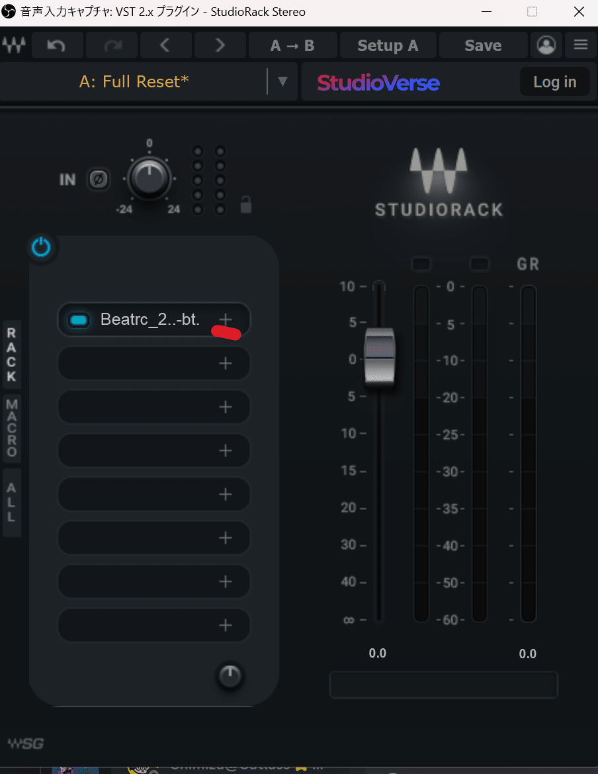Undo the last change
The image size is (598, 774).
(57, 46)
